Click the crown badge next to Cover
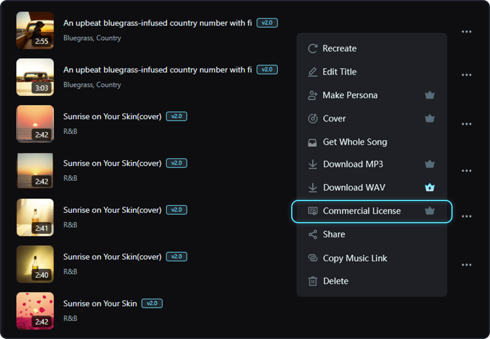Image resolution: width=490 pixels, height=339 pixels. [430, 119]
